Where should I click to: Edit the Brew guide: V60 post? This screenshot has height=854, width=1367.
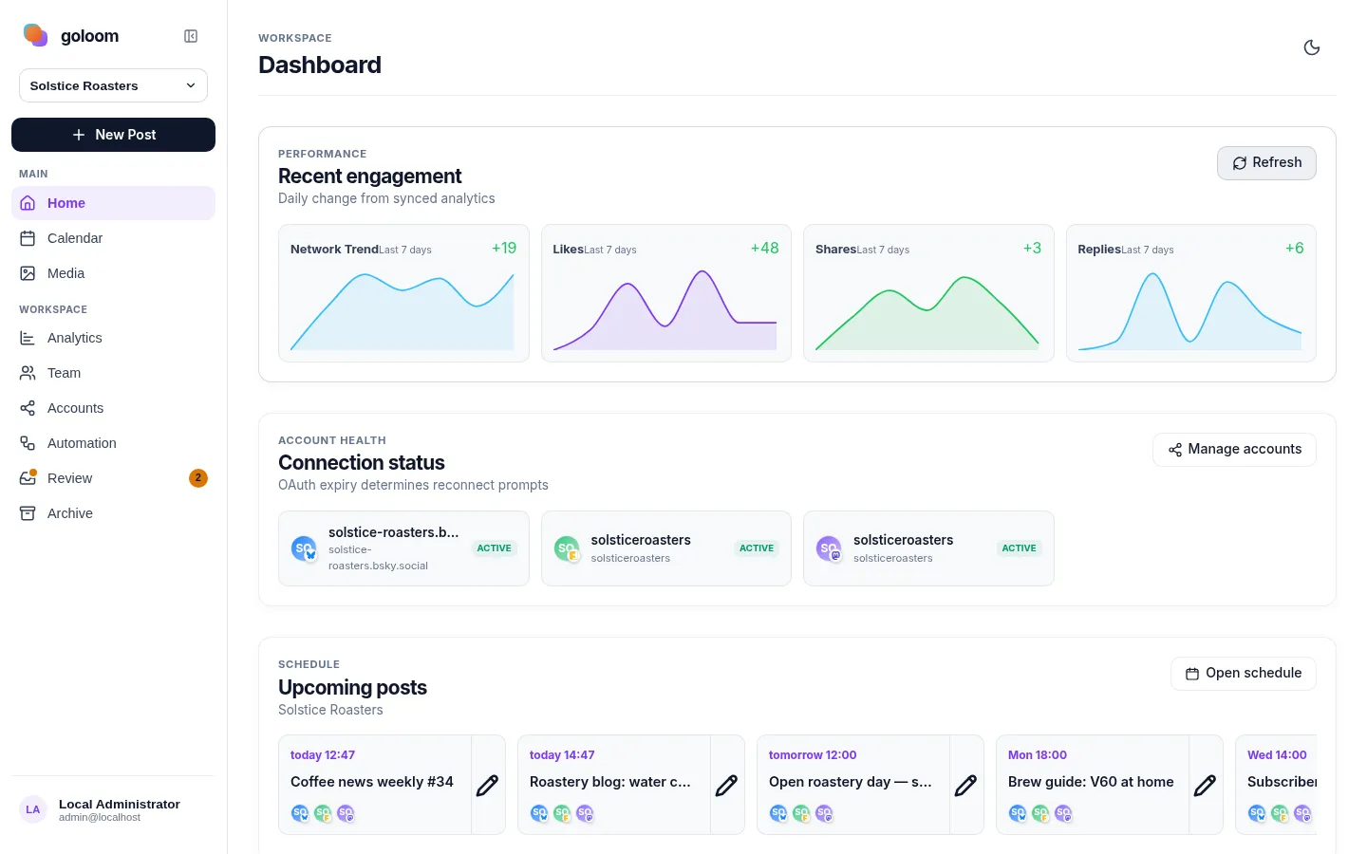click(x=1206, y=785)
